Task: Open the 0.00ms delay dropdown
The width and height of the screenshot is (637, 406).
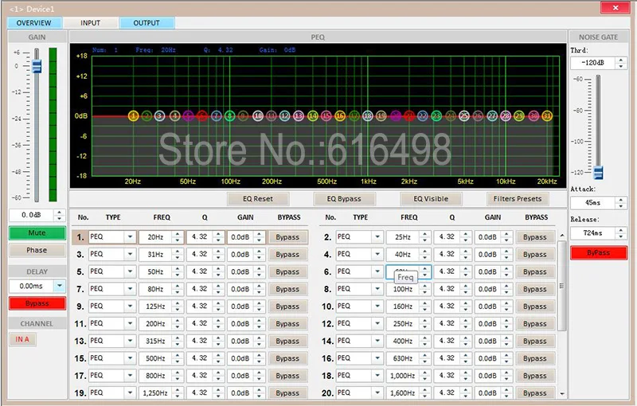Action: point(60,286)
